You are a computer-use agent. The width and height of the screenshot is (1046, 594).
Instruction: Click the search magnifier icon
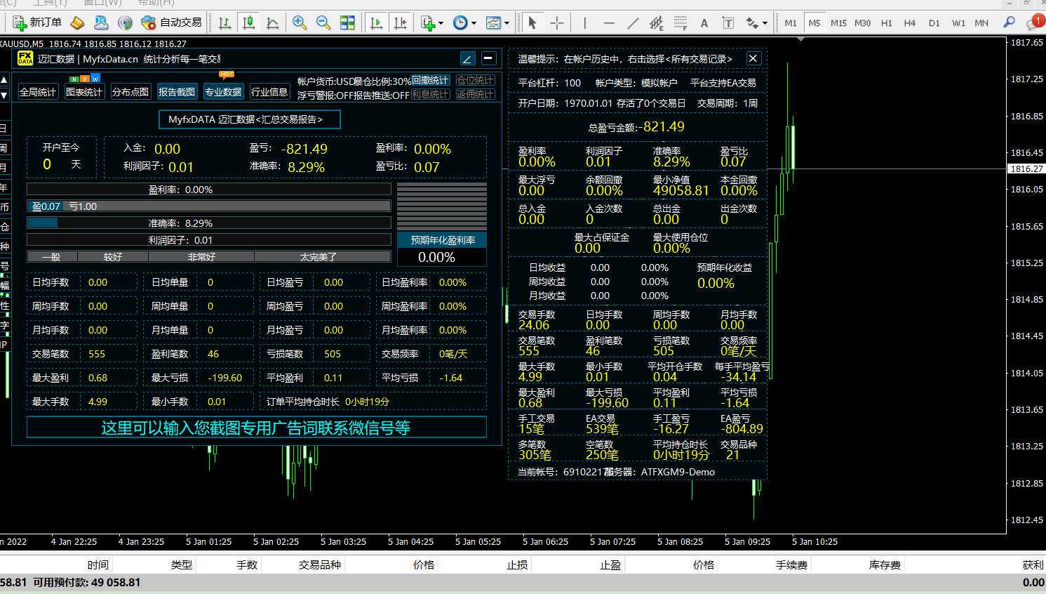(x=1009, y=22)
